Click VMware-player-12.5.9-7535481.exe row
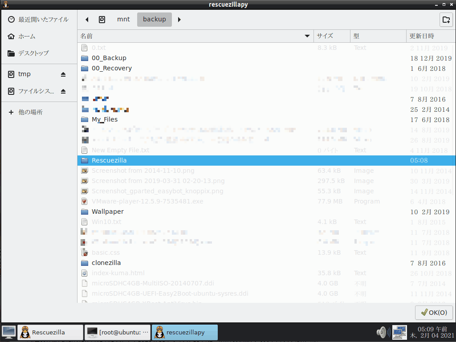456x342 pixels. (266, 201)
